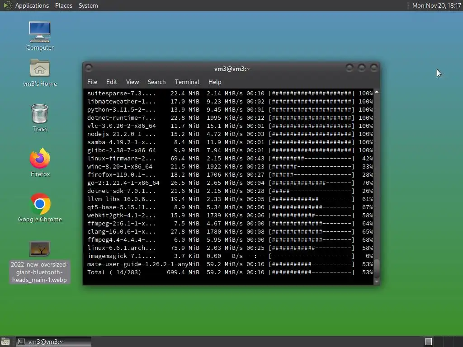Click the dotnet-sdk-7.0.1 line
The height and width of the screenshot is (347, 463).
[x=230, y=191]
